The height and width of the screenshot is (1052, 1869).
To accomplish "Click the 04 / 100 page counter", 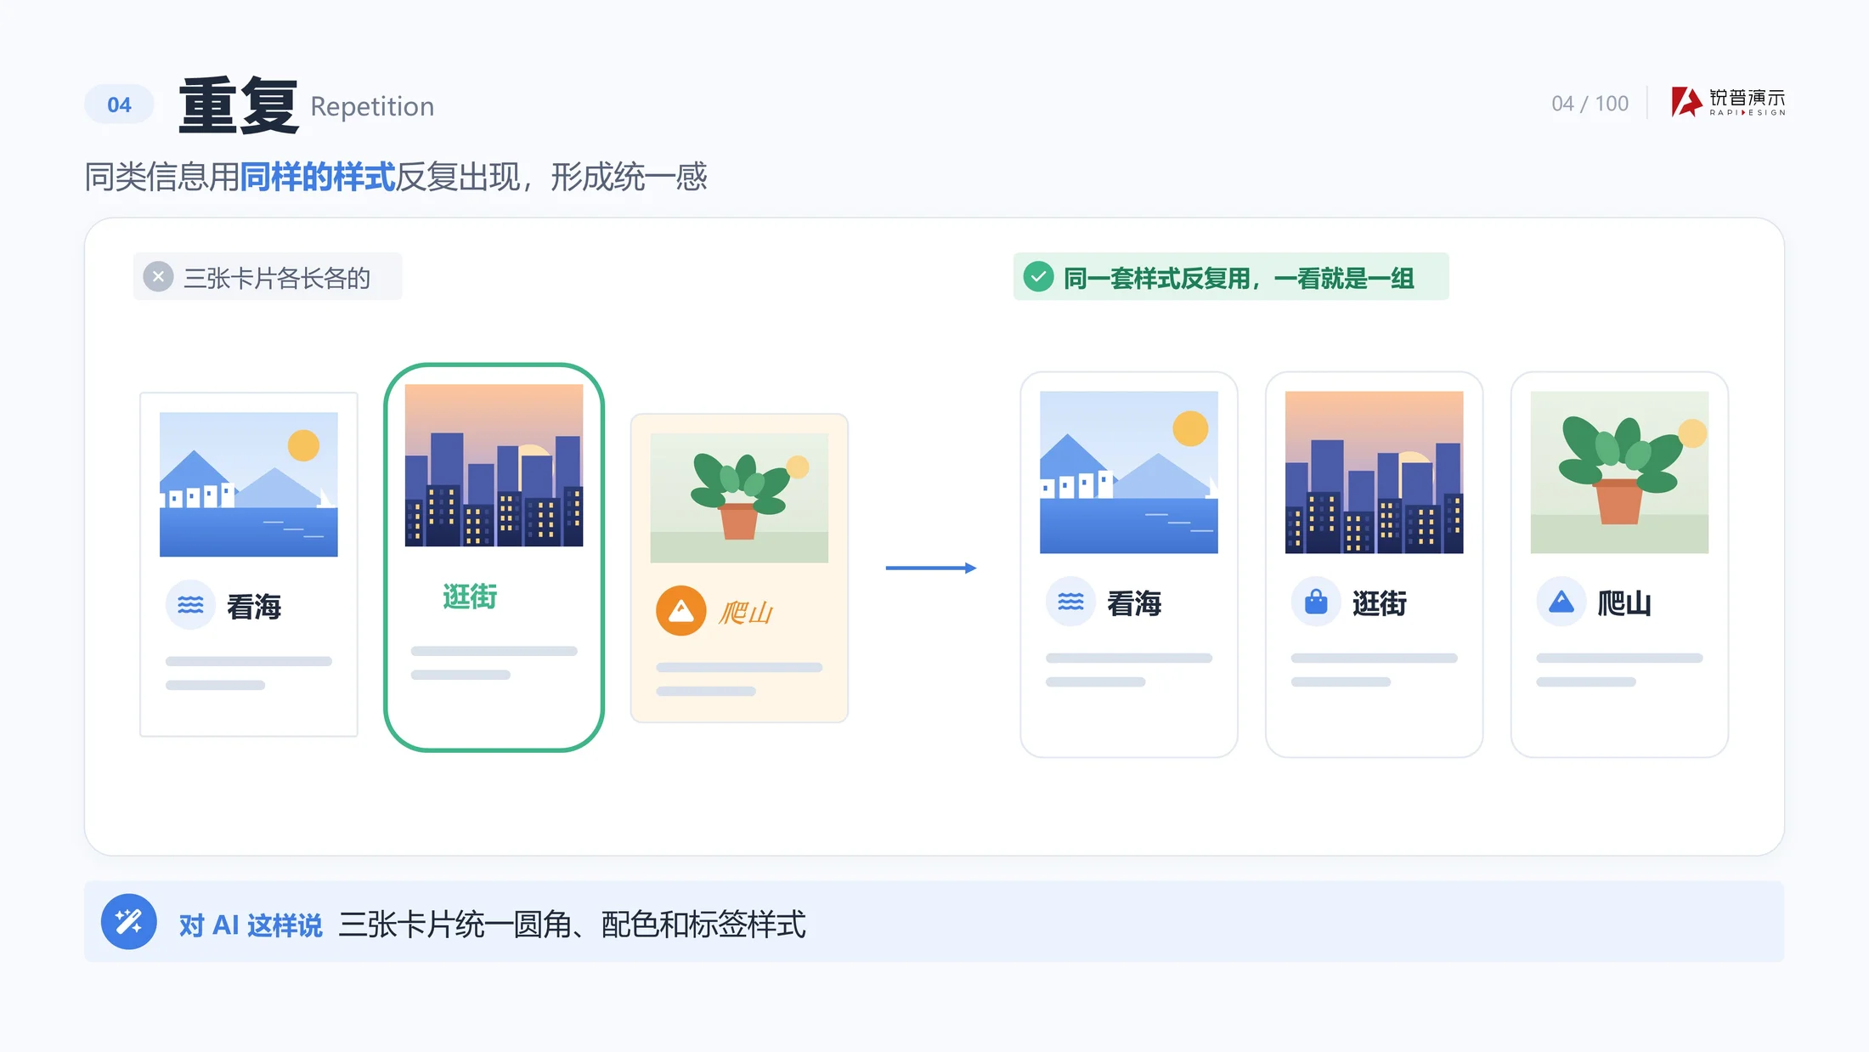I will click(1589, 104).
